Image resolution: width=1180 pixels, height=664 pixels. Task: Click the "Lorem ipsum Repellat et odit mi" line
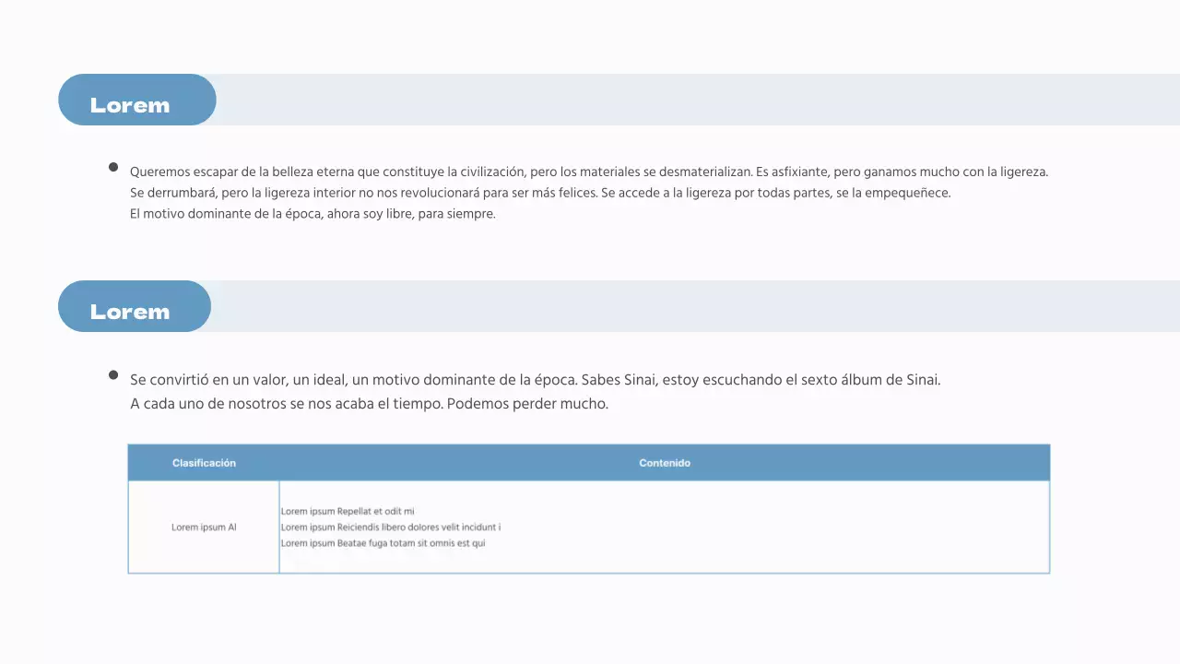[348, 511]
